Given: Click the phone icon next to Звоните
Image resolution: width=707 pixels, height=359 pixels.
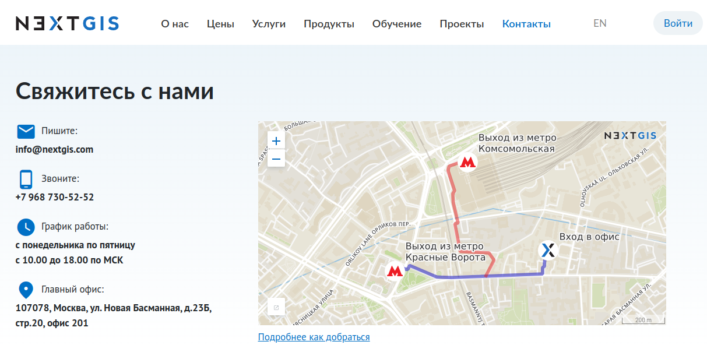Looking at the screenshot, I should tap(26, 179).
